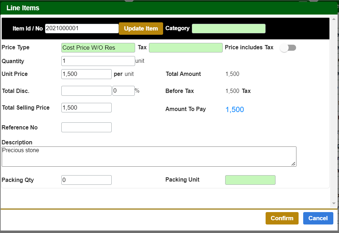Click the Confirm button
Viewport: 339px width, 233px height.
(x=282, y=218)
